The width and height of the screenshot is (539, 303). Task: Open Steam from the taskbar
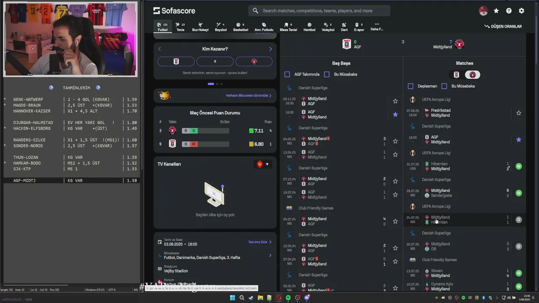251,298
